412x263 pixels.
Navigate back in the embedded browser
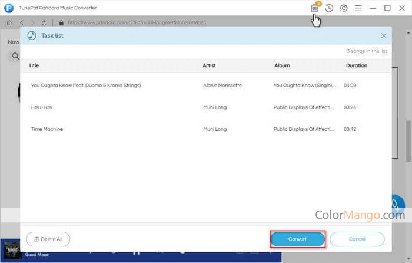tap(21, 22)
